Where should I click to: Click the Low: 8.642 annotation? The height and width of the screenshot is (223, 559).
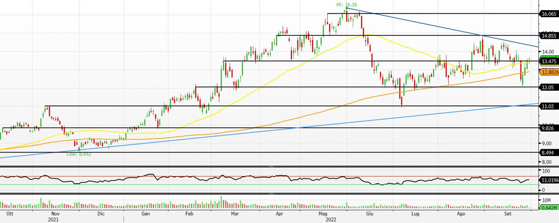click(79, 154)
